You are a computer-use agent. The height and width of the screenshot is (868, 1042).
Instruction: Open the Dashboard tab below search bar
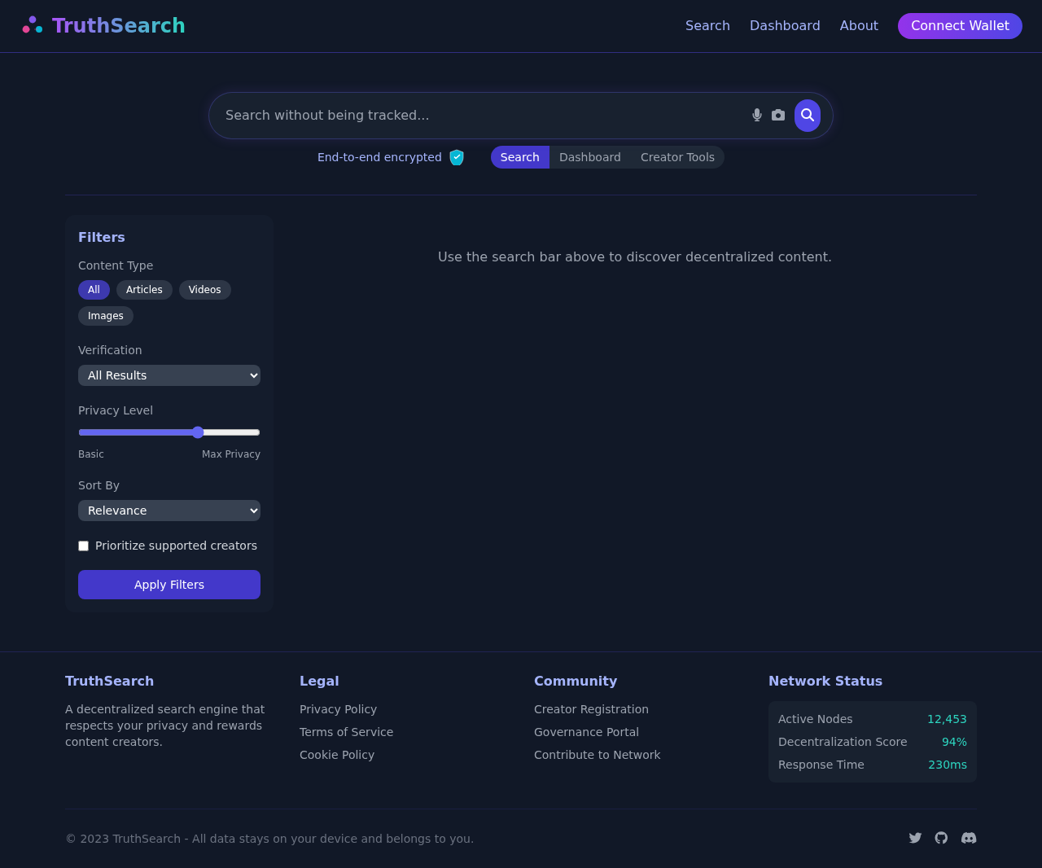tap(589, 157)
